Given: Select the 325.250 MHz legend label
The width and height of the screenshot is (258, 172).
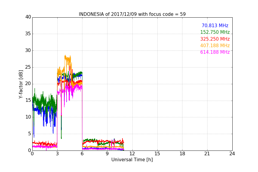Looking at the screenshot, I should 215,39.
